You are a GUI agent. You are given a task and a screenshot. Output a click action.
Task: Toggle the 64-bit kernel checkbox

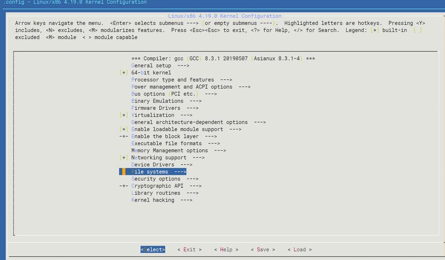tap(123, 73)
